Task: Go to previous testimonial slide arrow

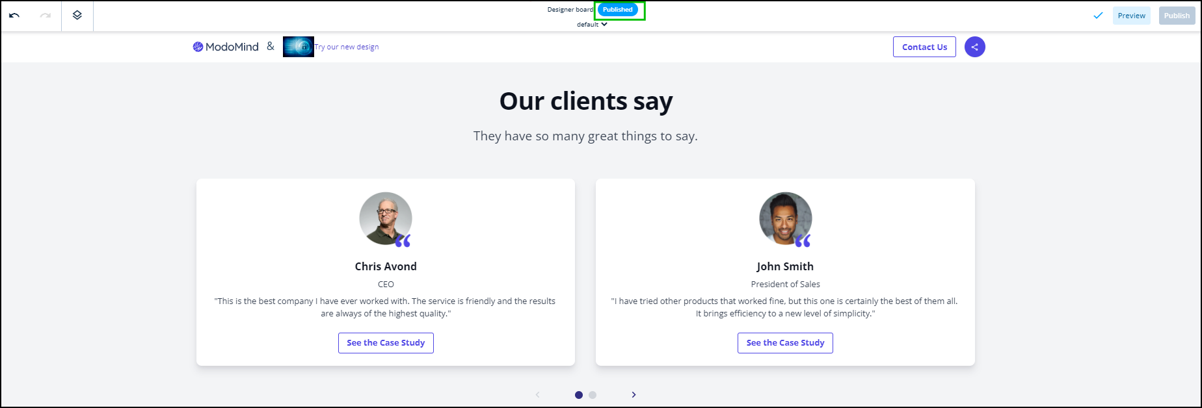Action: point(537,395)
